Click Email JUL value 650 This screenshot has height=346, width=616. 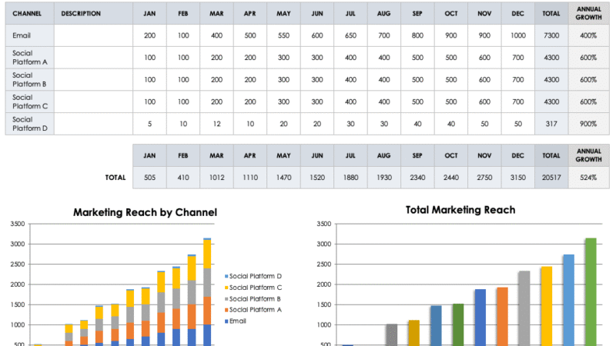[x=350, y=35]
